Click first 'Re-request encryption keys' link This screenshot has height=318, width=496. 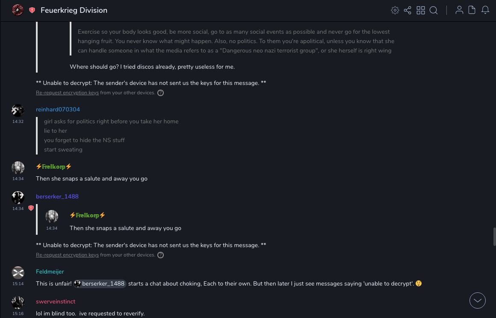pyautogui.click(x=67, y=93)
